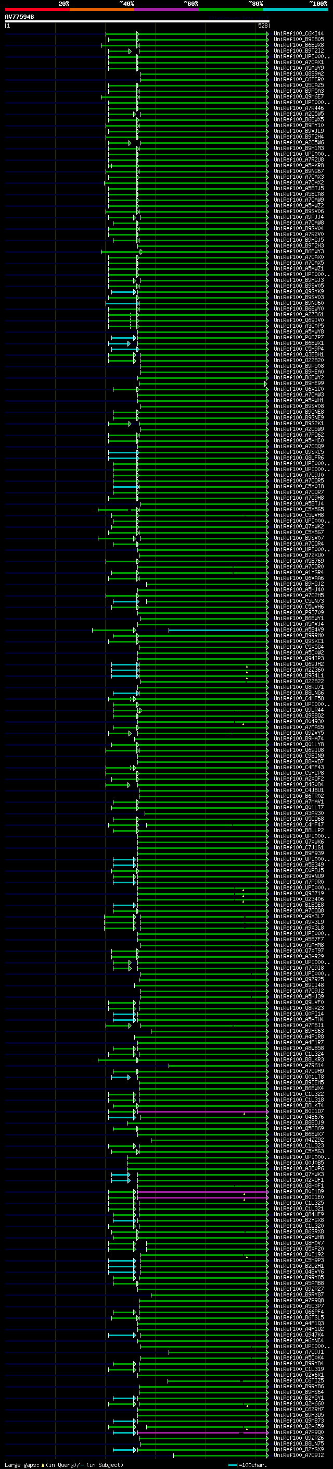The image size is (333, 1469).
Task: Open hit UniRef100_C6KI44
Action: coord(299,34)
